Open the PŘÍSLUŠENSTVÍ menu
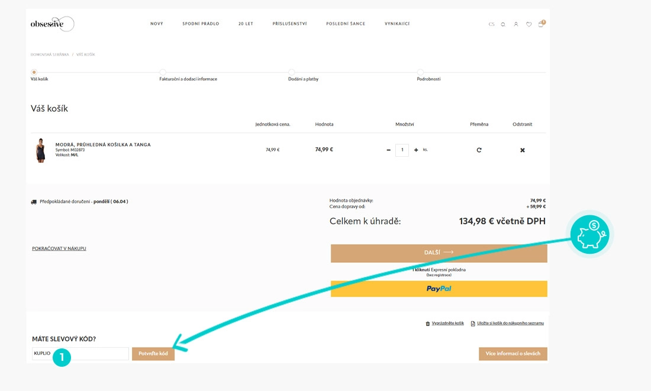Screen dimensions: 651x391 [289, 24]
